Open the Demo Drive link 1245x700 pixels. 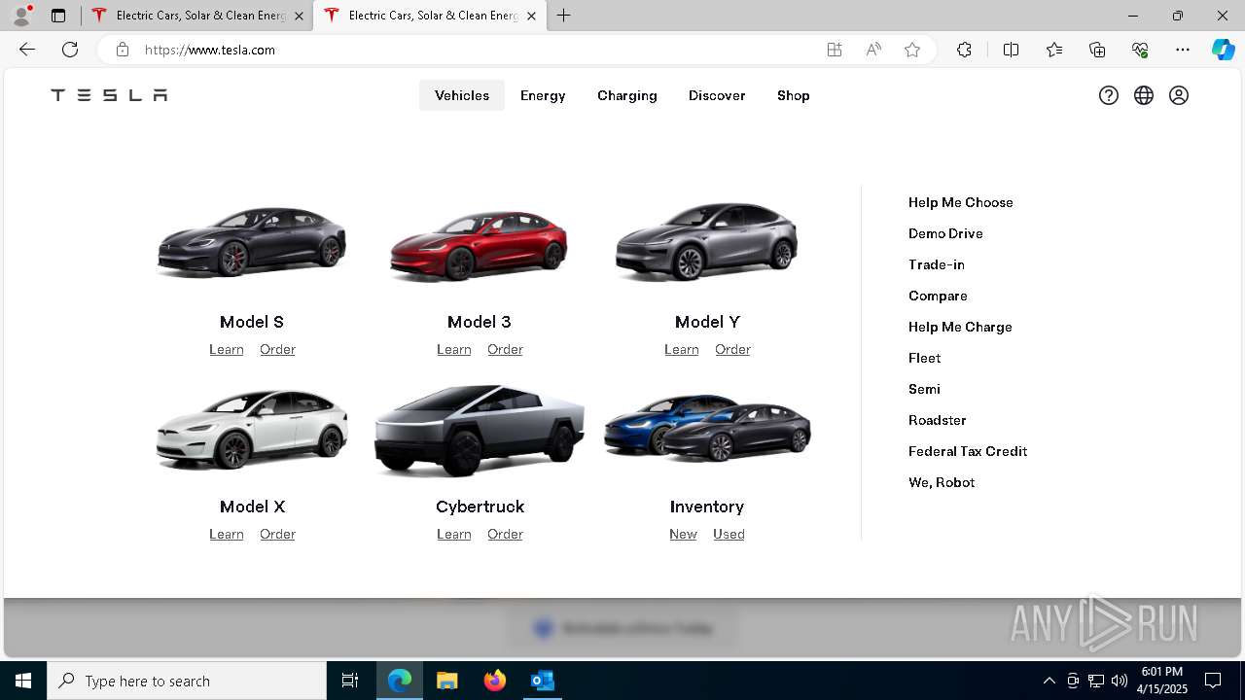945,233
